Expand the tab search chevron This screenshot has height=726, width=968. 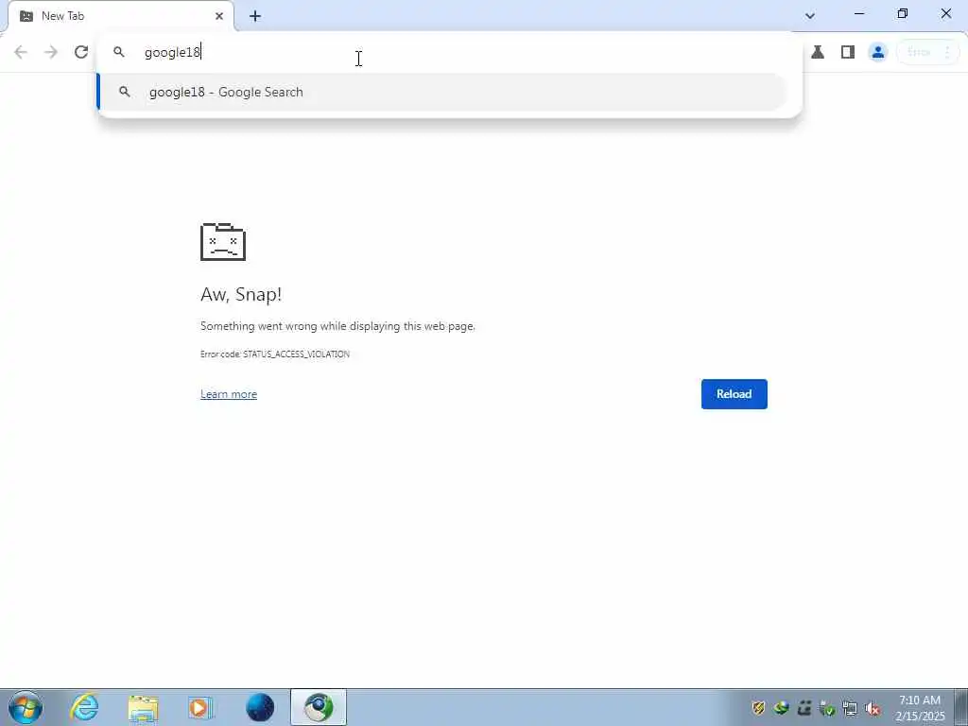(x=810, y=16)
